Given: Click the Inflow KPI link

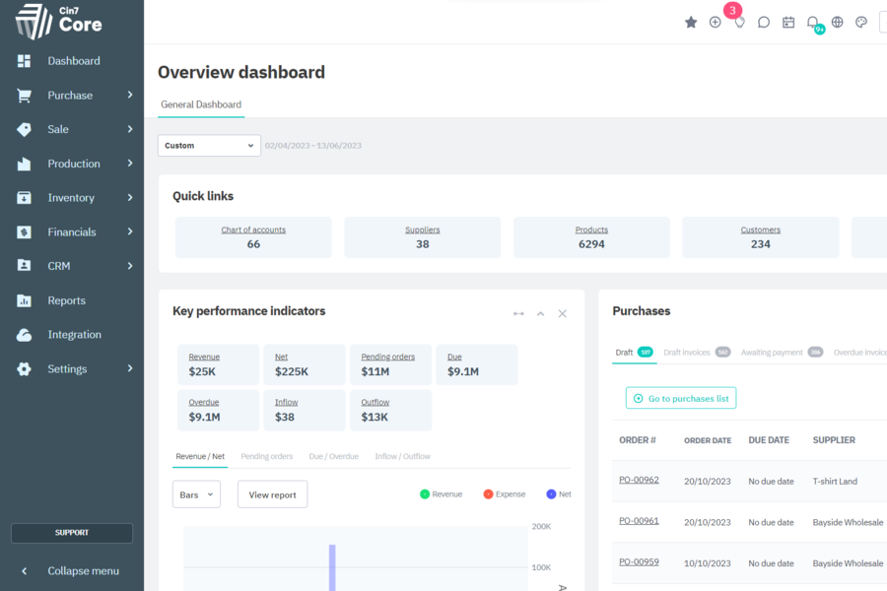Looking at the screenshot, I should point(286,402).
